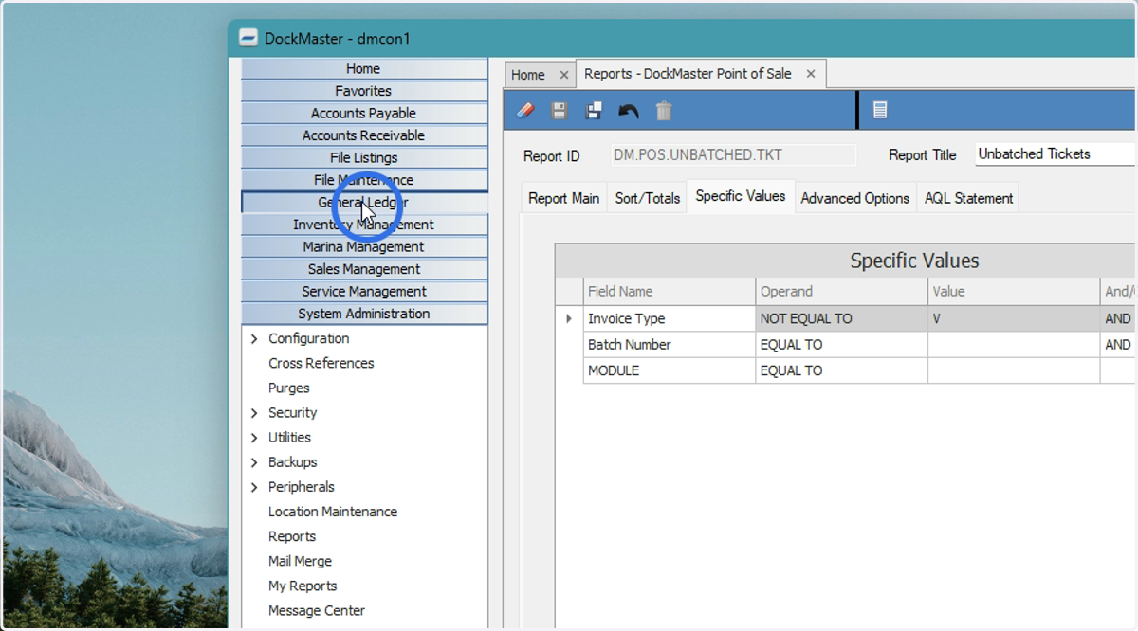Click the Invoice Type field name cell
Viewport: 1138px width, 631px height.
click(670, 318)
